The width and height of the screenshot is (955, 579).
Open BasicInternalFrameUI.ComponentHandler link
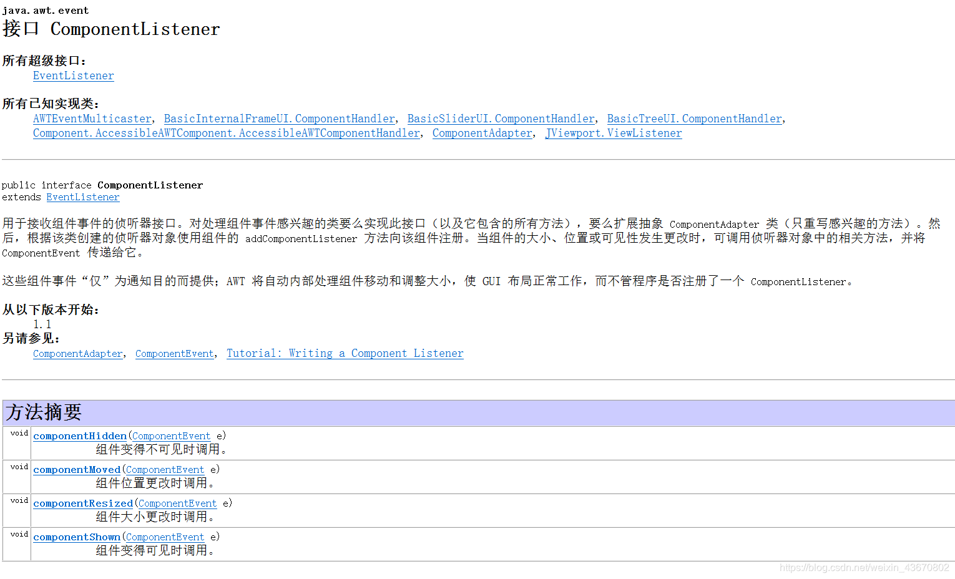[x=280, y=119]
